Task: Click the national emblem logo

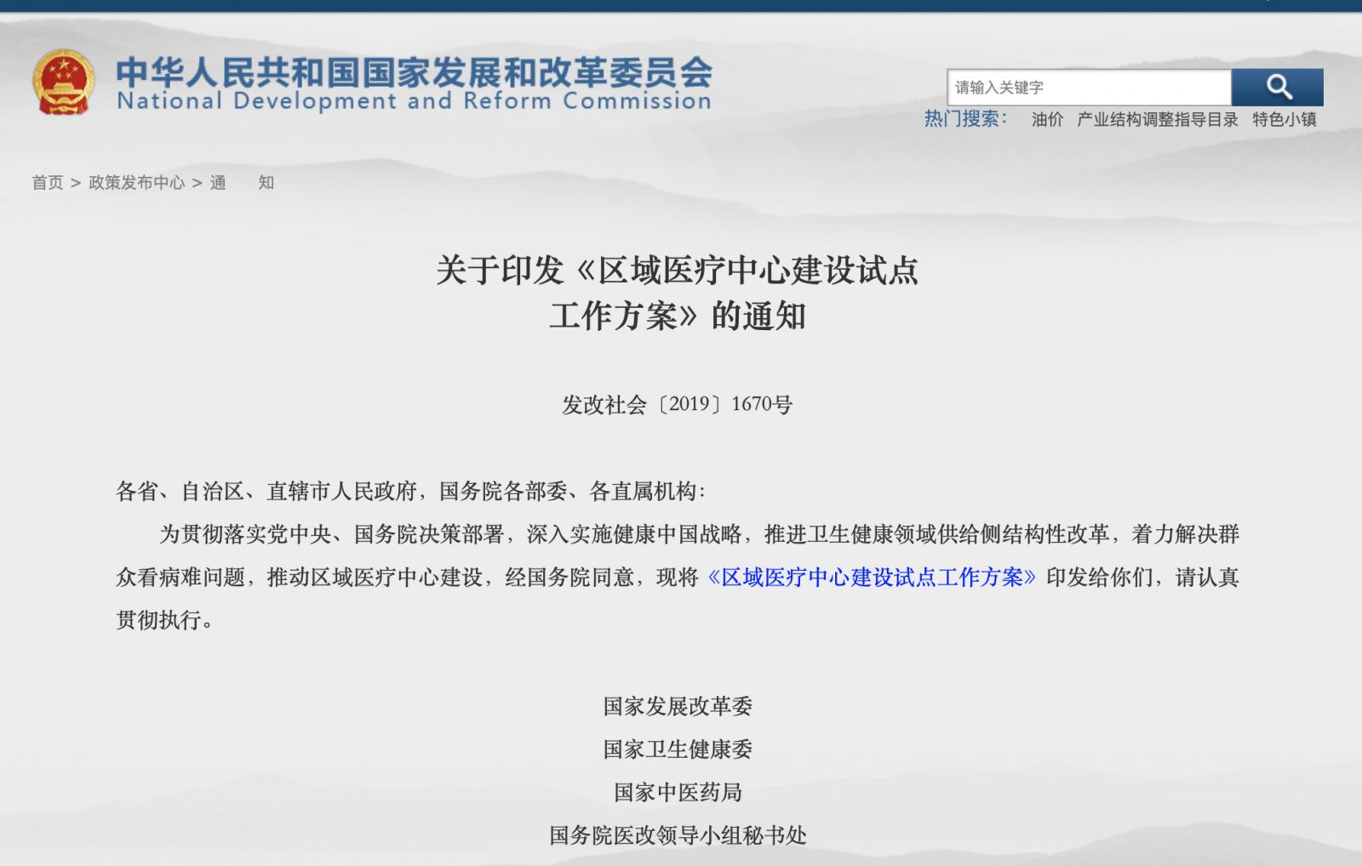Action: [x=63, y=83]
